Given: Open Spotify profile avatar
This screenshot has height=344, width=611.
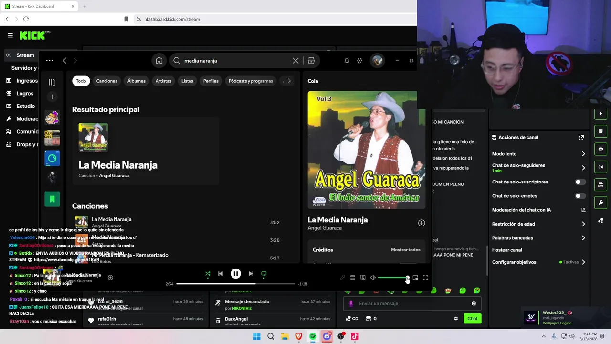Looking at the screenshot, I should click(x=378, y=61).
